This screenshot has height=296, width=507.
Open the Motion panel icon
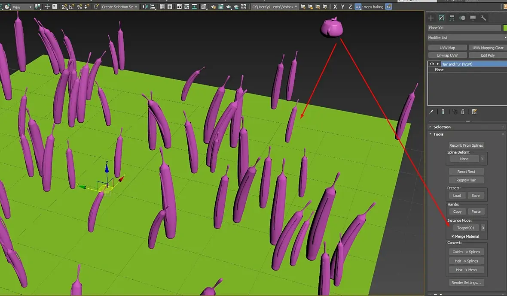coord(463,18)
